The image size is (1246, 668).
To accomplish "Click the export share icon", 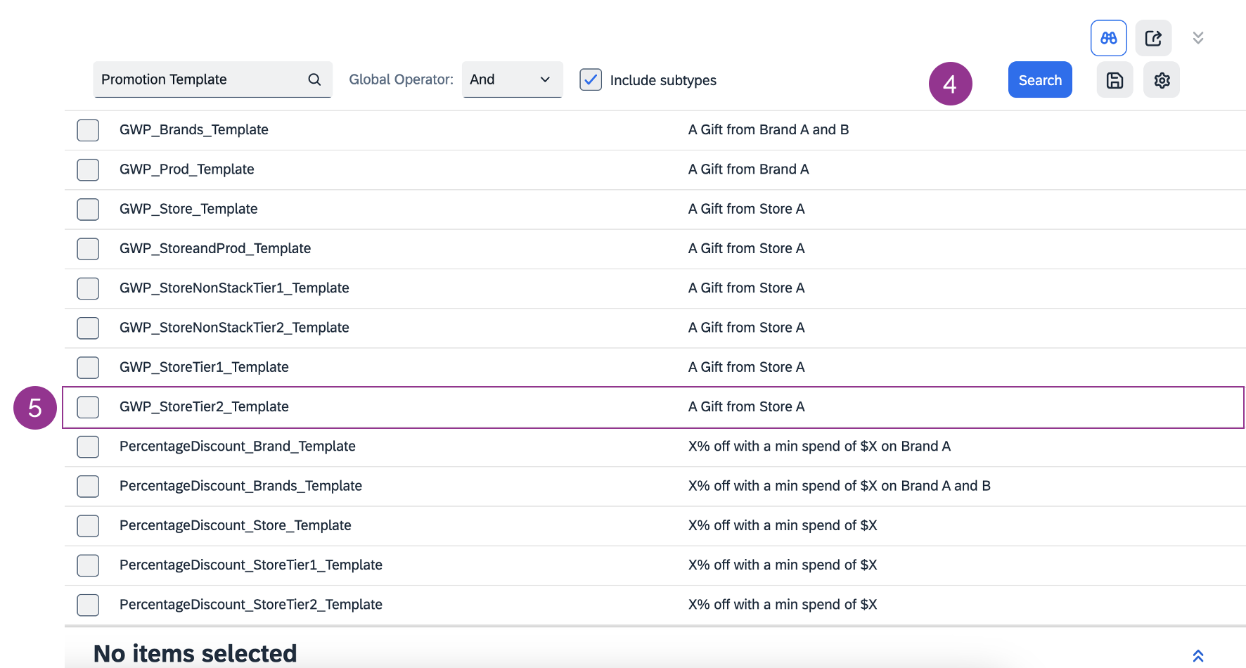I will pos(1153,38).
